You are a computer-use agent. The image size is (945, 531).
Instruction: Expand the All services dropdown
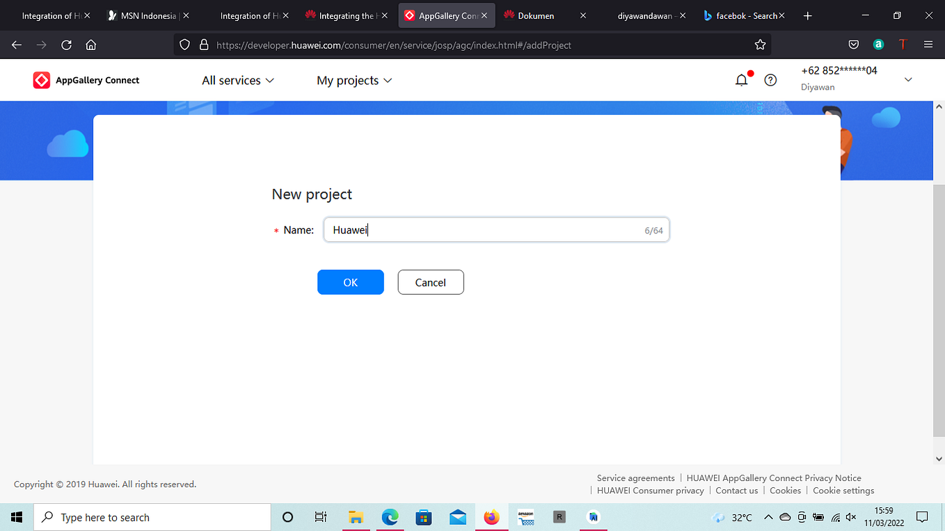237,80
